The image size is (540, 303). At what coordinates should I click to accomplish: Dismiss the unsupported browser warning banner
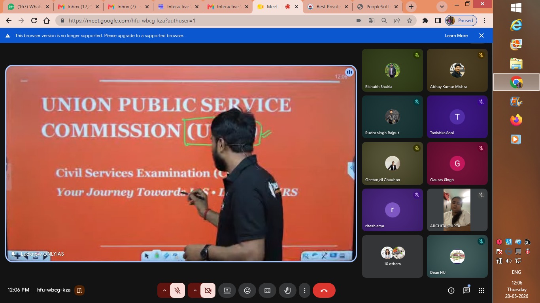[x=481, y=36]
